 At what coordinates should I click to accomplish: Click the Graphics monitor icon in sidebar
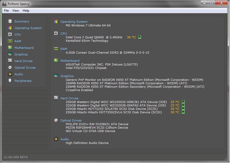(x=10, y=54)
